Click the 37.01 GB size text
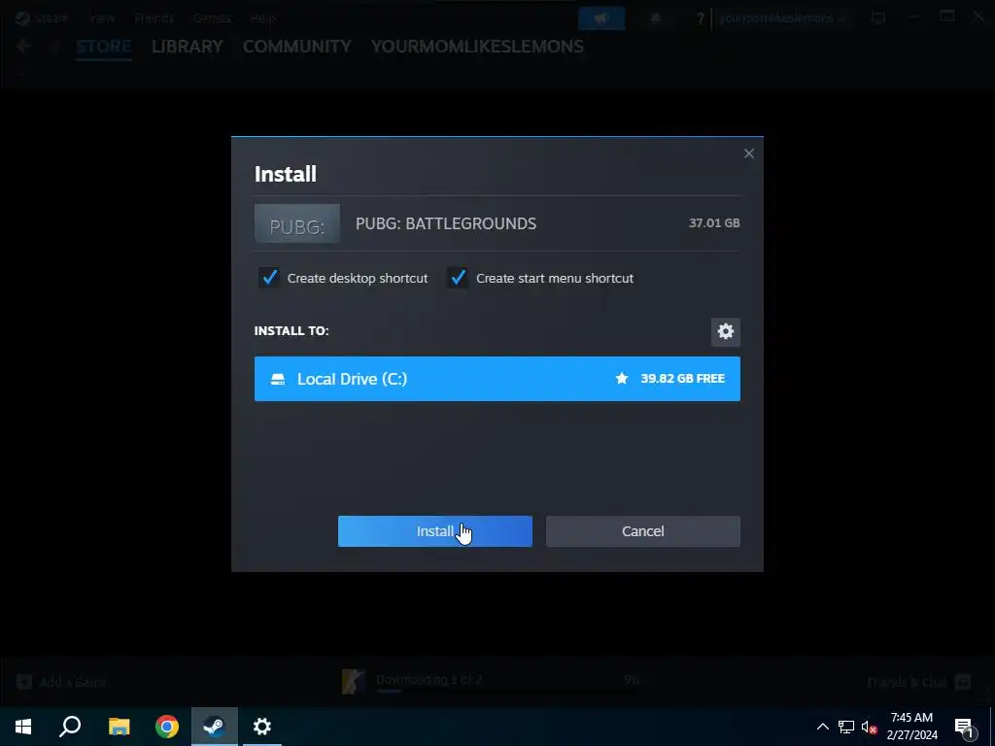 tap(714, 222)
